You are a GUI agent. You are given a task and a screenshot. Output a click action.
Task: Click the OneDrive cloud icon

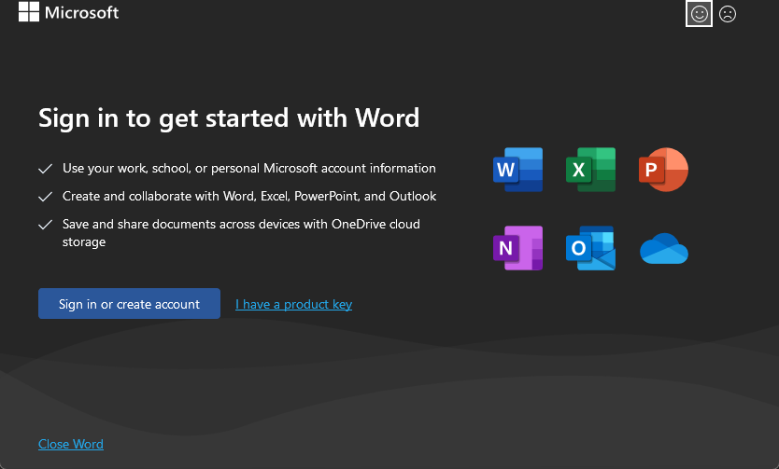(664, 248)
